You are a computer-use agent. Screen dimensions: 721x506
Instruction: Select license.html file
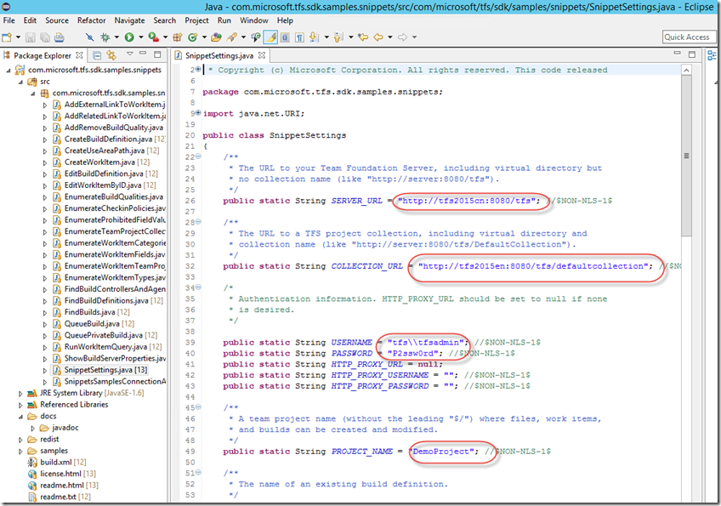(x=60, y=474)
